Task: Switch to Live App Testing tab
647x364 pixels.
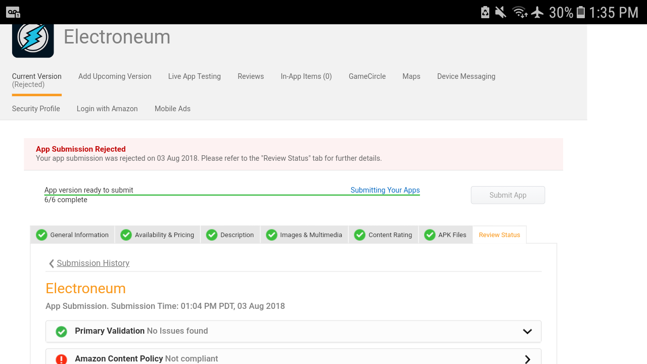Action: click(195, 76)
